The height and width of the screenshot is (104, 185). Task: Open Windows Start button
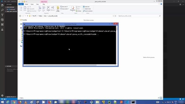pyautogui.click(x=2, y=102)
